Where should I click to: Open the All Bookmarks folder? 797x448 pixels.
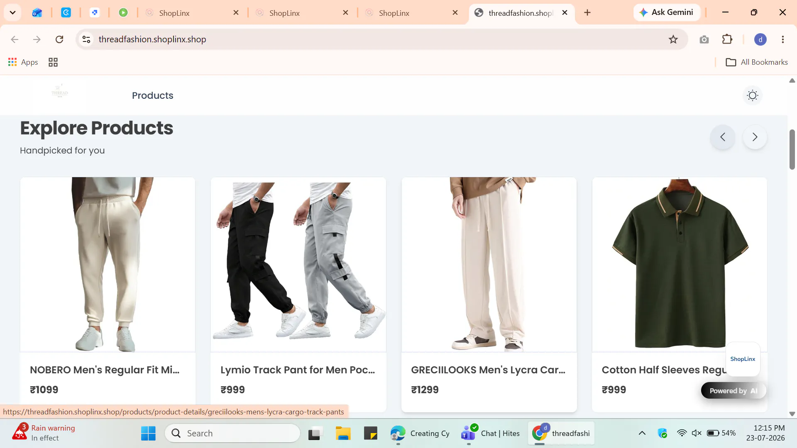[x=756, y=62]
